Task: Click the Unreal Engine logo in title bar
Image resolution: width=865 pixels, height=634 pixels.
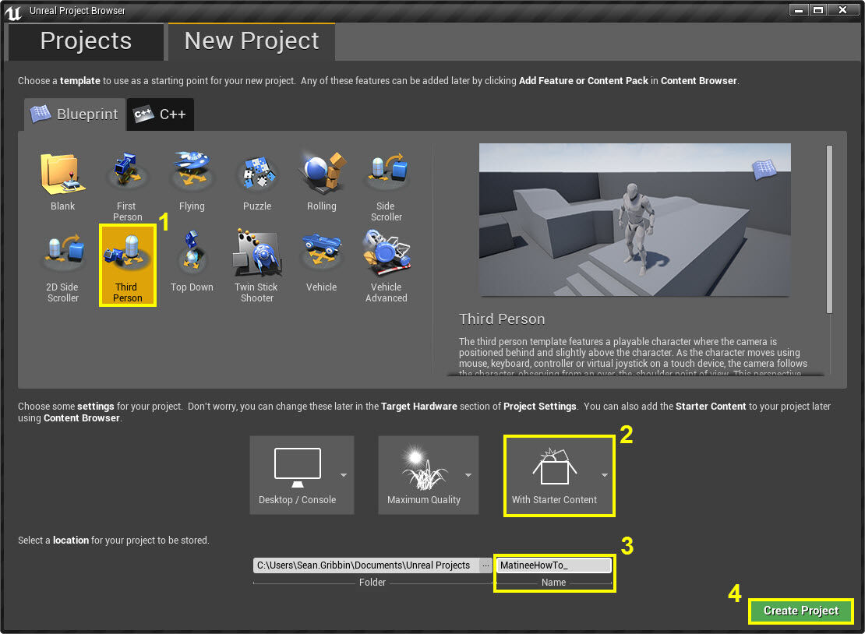Action: coord(13,12)
